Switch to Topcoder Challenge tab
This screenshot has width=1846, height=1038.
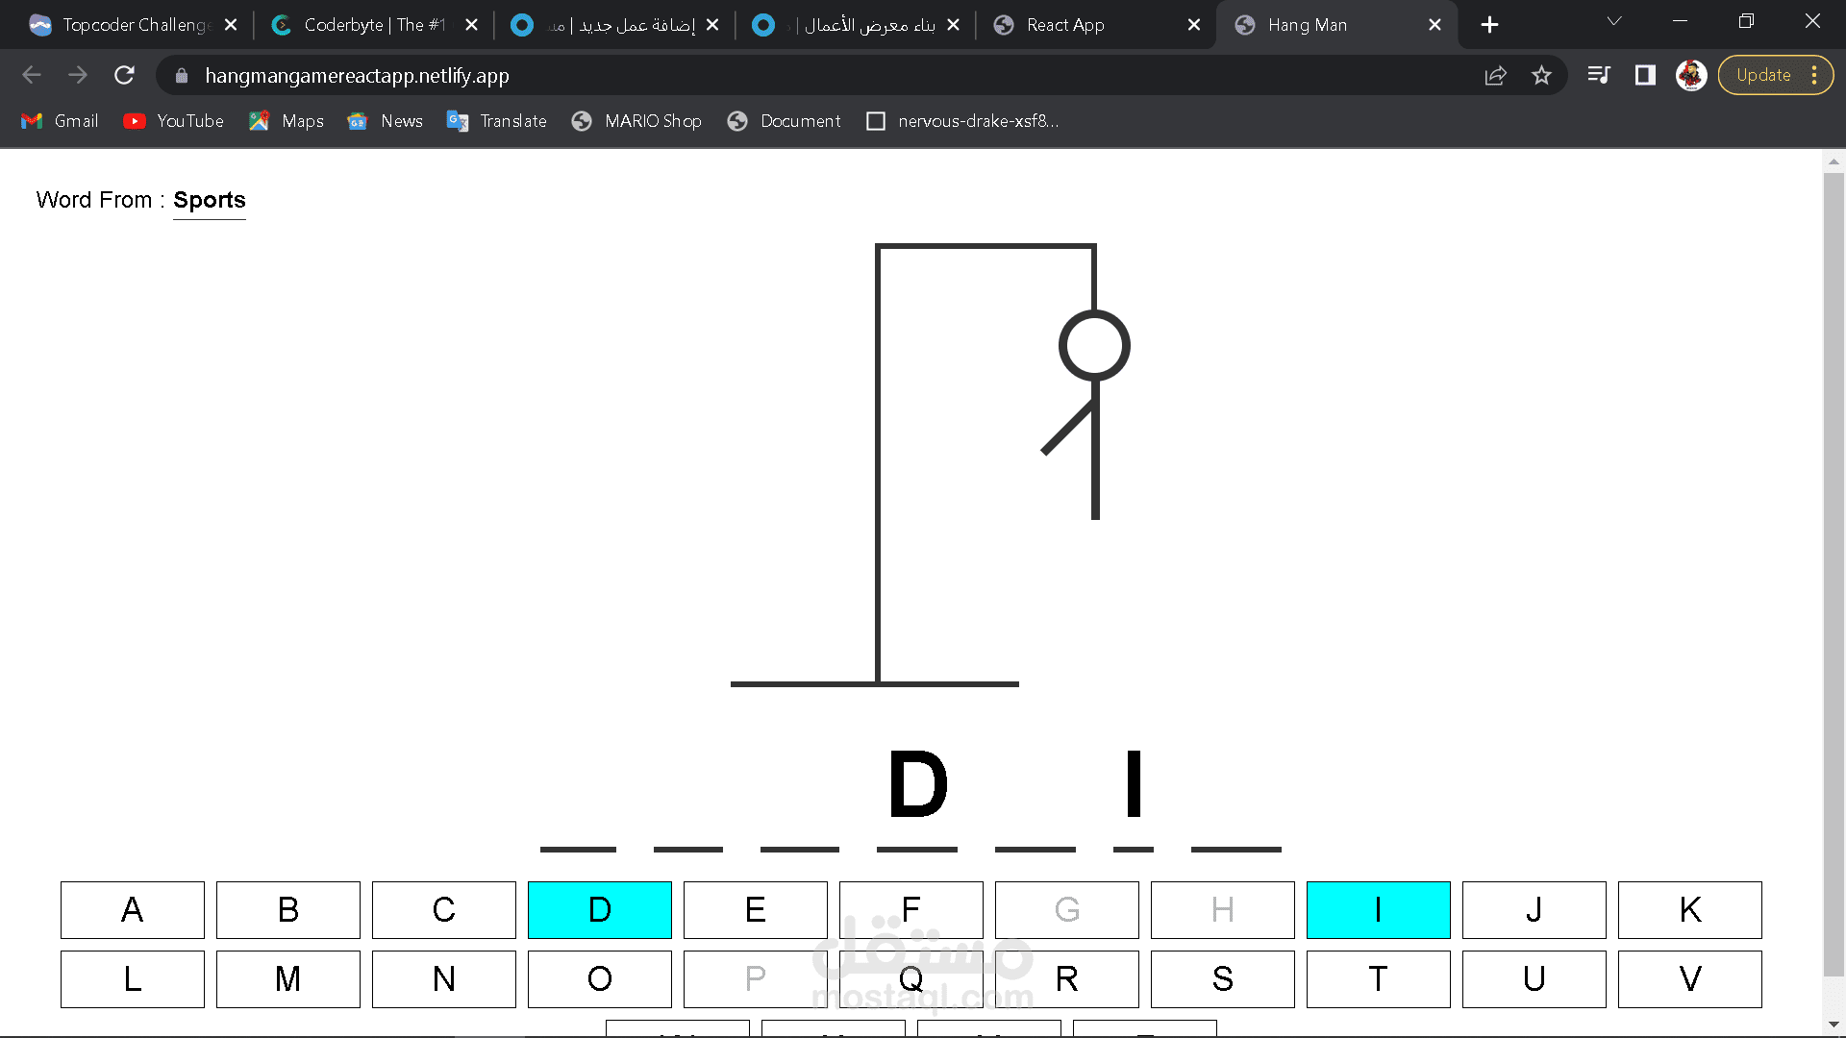(x=135, y=25)
